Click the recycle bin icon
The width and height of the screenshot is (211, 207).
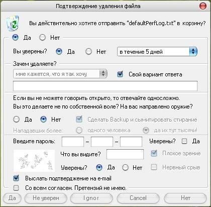pyautogui.click(x=13, y=23)
